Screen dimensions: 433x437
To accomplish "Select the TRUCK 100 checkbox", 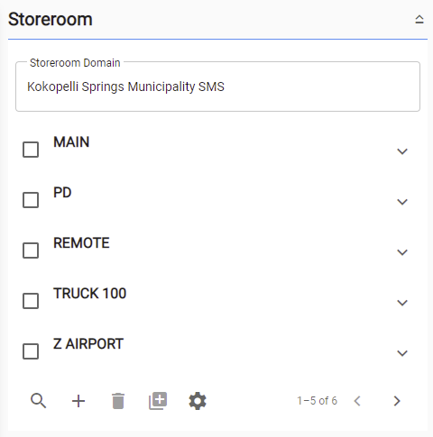I will click(x=31, y=301).
